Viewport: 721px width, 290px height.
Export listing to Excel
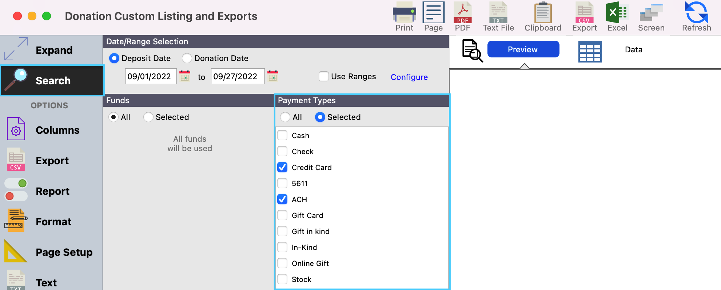coord(617,13)
